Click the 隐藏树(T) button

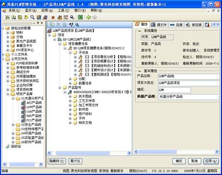pos(57,161)
